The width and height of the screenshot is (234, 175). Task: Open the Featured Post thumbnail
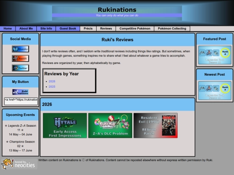click(x=214, y=55)
